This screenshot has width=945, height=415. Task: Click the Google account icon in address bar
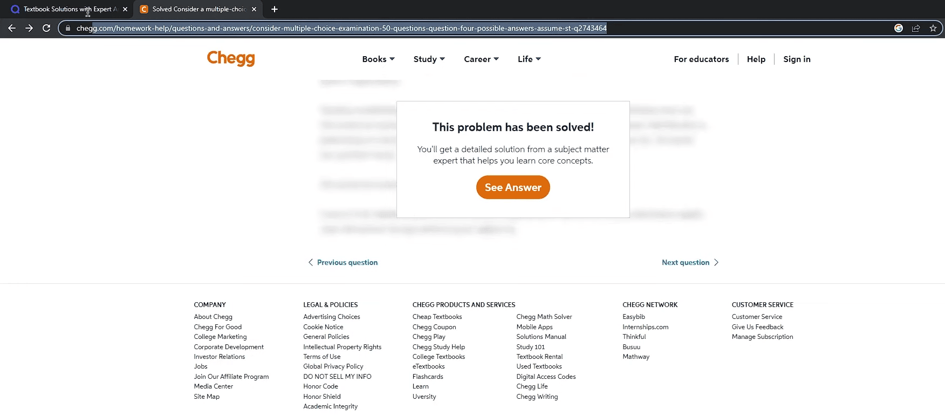[898, 28]
